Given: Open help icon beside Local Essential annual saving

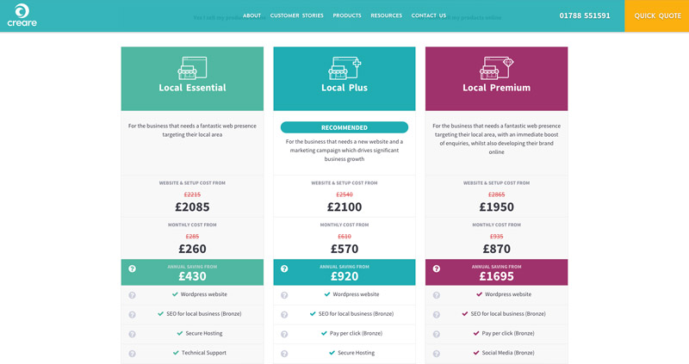Looking at the screenshot, I should [133, 268].
